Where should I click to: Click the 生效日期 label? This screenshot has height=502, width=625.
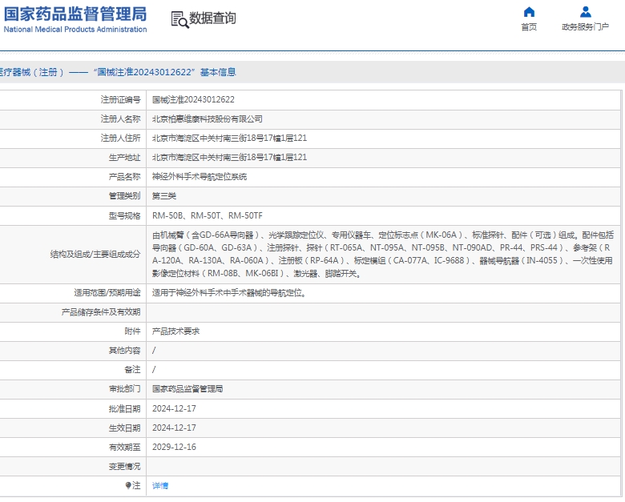click(x=124, y=428)
